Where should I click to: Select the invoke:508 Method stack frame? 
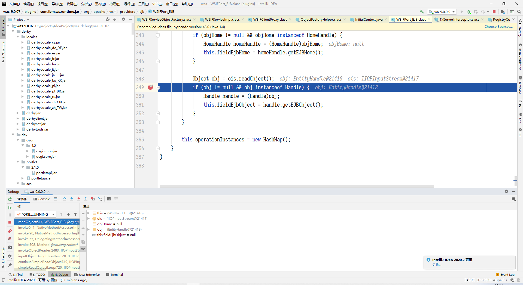[48, 245]
